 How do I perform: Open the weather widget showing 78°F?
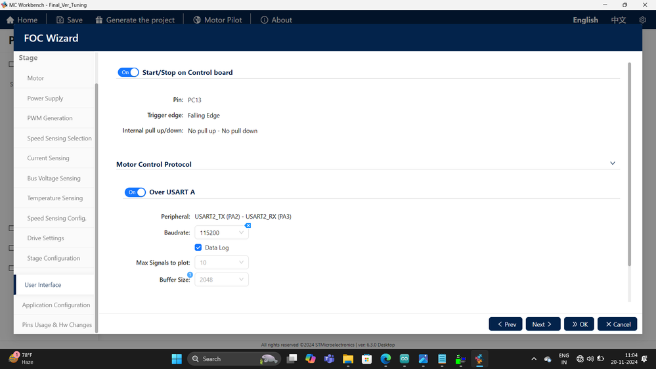[22, 358]
